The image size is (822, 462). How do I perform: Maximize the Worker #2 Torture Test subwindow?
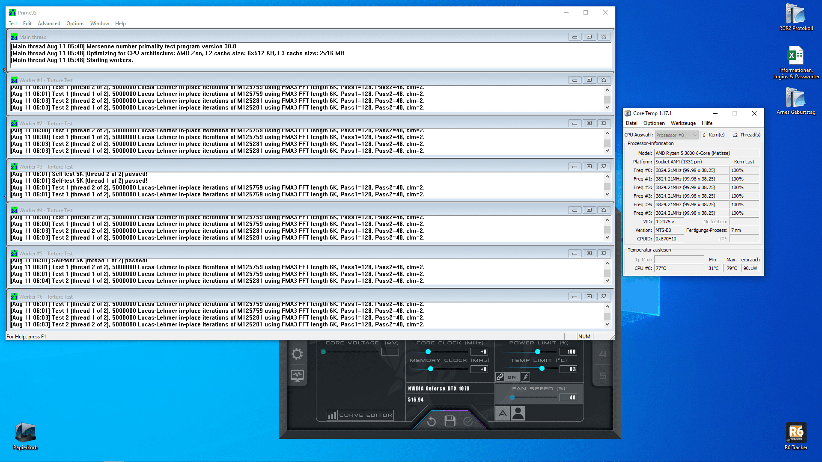589,123
